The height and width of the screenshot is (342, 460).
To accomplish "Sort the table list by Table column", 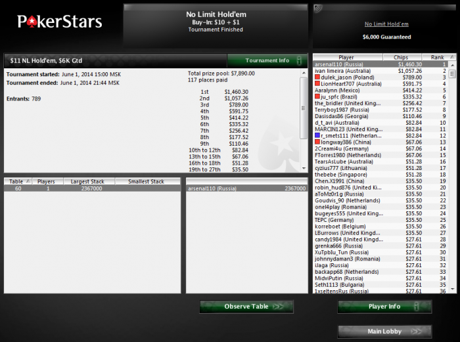I will click(18, 181).
